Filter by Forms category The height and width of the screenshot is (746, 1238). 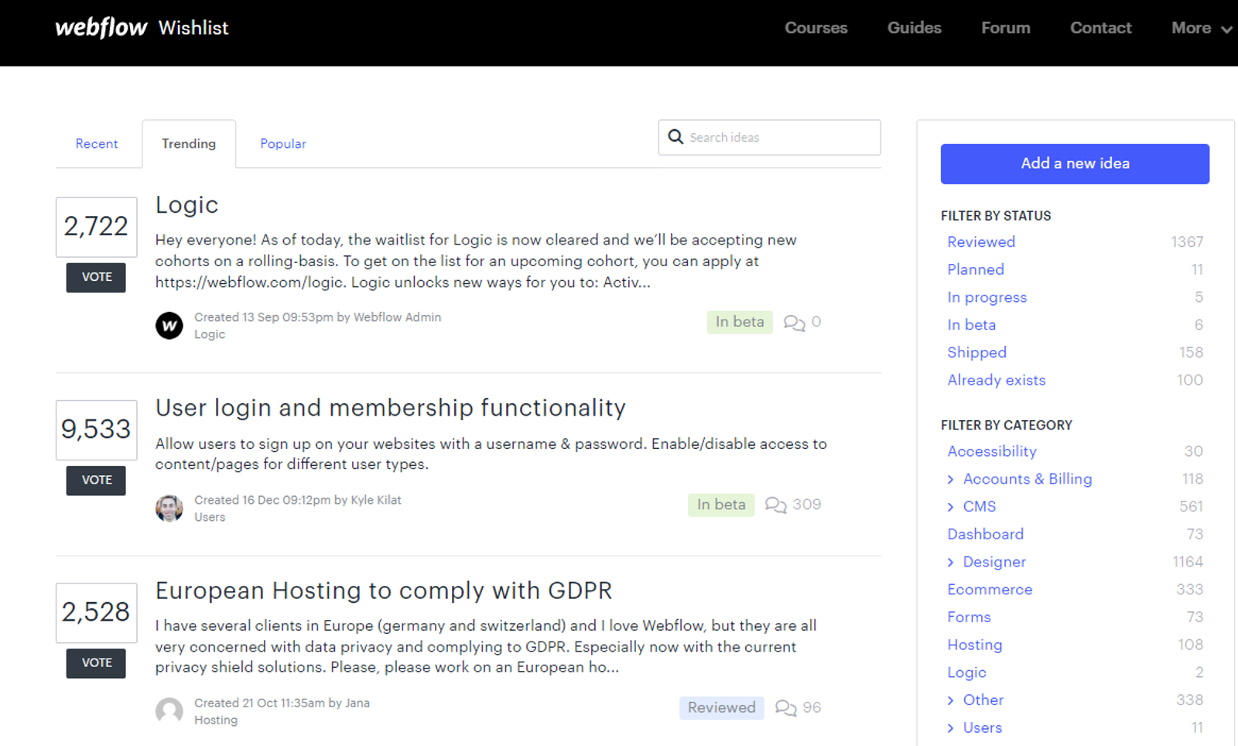point(970,618)
